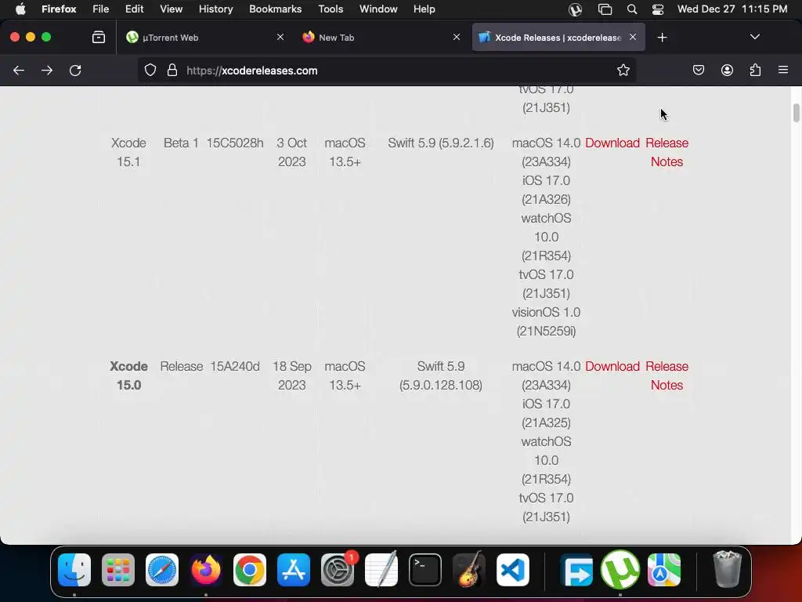Open the Edit menu

[134, 9]
